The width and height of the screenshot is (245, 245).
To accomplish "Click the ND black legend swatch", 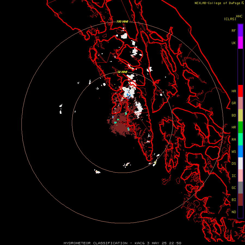I will pos(240,212).
